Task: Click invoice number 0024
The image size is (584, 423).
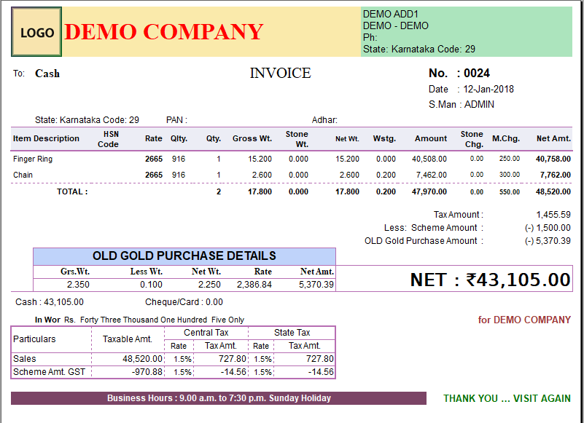Action: pos(477,73)
